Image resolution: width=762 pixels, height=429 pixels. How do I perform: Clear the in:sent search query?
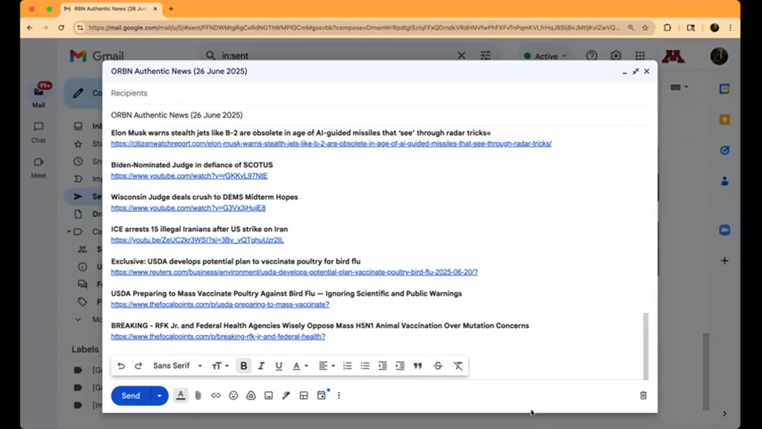coord(461,55)
